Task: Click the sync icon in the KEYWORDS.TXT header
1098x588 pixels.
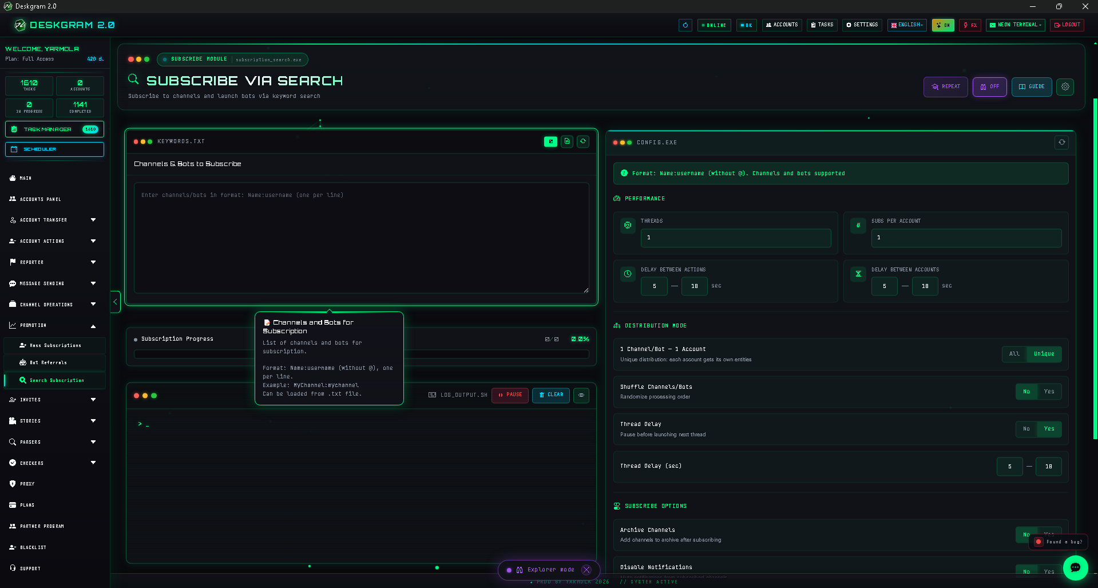Action: click(583, 141)
